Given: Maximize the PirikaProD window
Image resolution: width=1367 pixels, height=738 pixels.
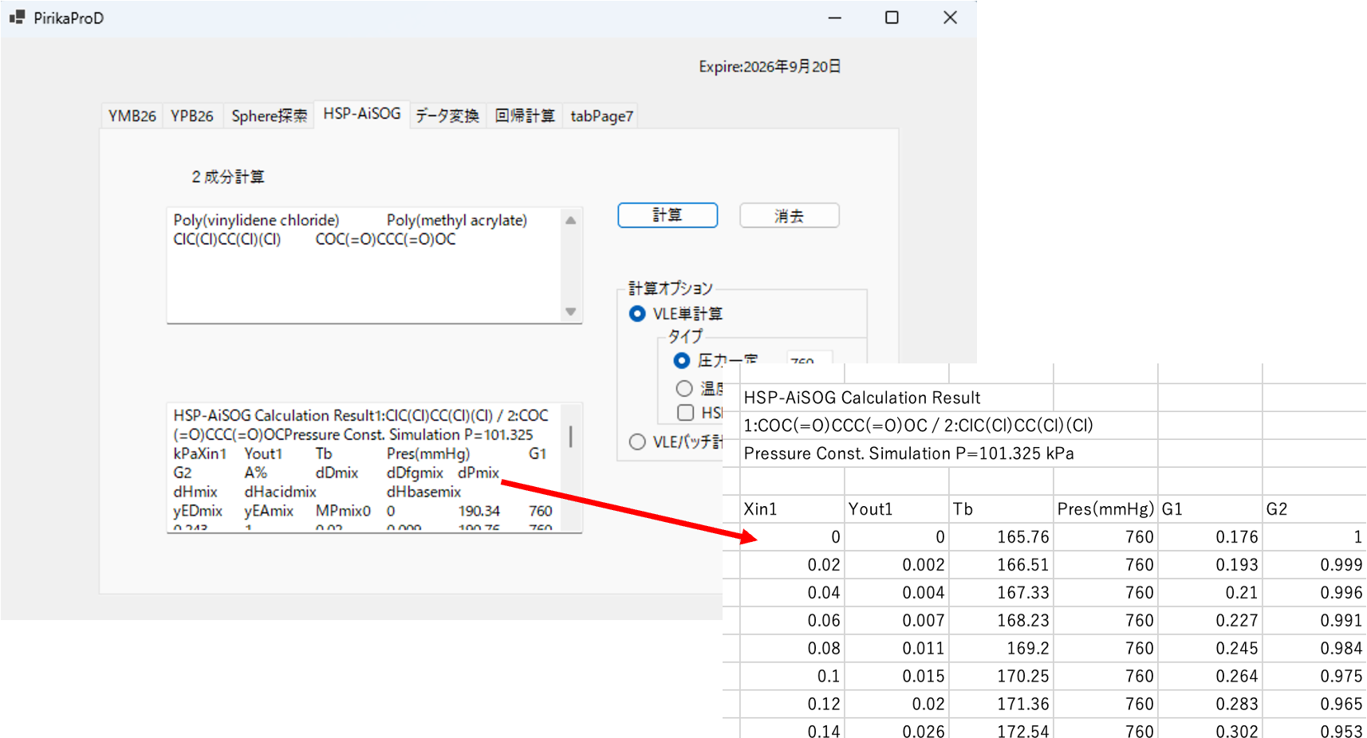Looking at the screenshot, I should tap(892, 18).
